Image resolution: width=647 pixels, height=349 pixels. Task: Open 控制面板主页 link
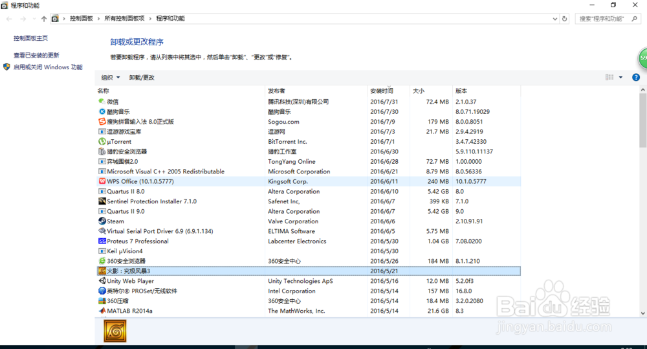[x=30, y=38]
